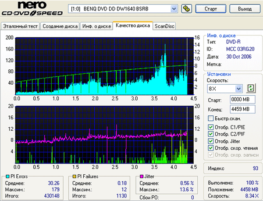Expand the 8X speed dropdown
Viewport: 263px width, 201px height.
tap(240, 88)
